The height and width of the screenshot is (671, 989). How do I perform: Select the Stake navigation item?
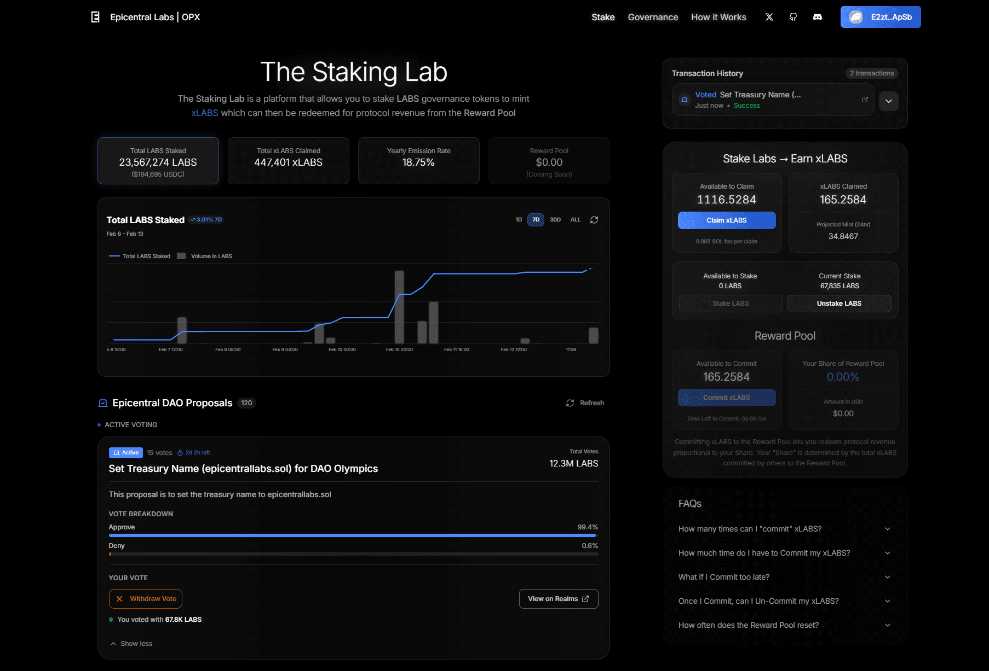603,17
